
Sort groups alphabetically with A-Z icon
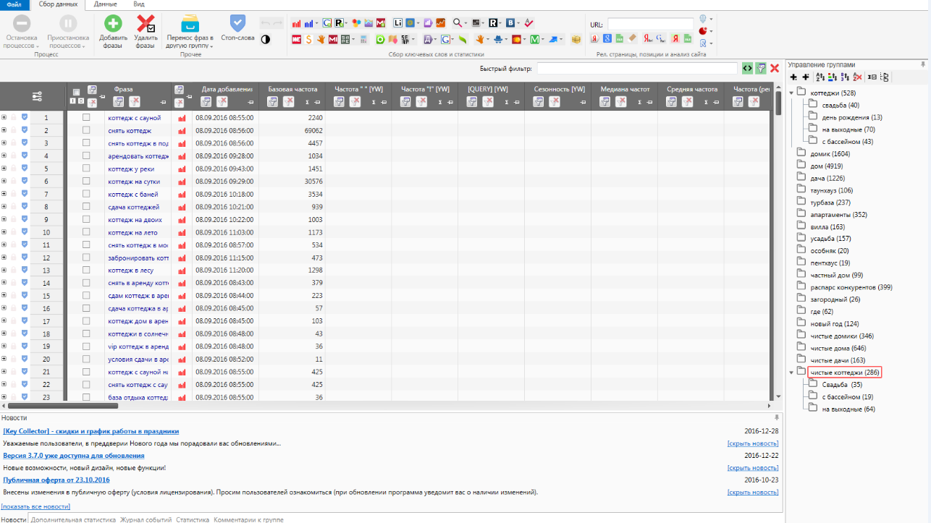820,77
